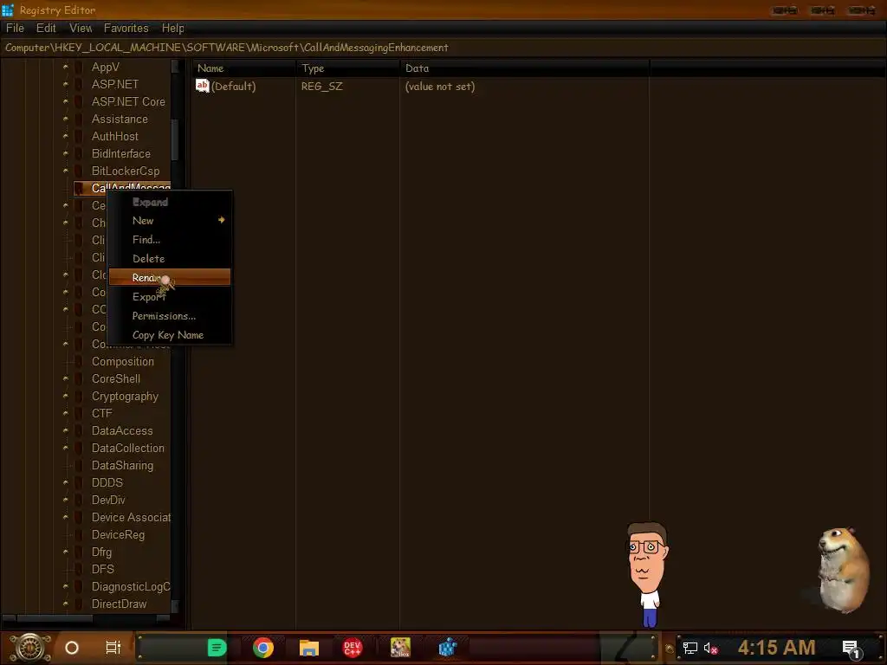Expand the DataCollection key node
887x665 pixels.
[x=66, y=448]
